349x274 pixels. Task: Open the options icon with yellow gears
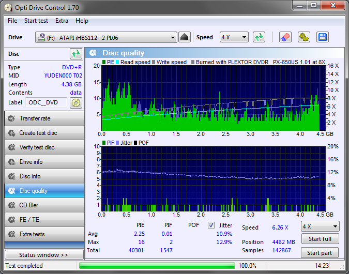(x=304, y=37)
